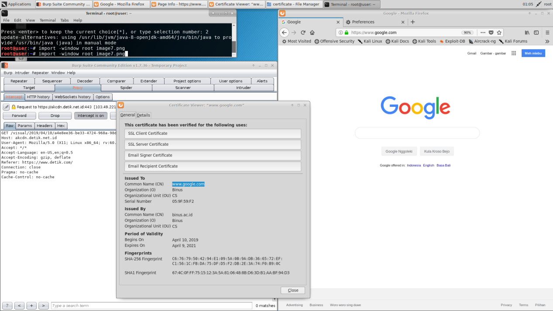Switch to the Repeater tab in Burp
Screen dimensions: 553x311
[x=19, y=81]
